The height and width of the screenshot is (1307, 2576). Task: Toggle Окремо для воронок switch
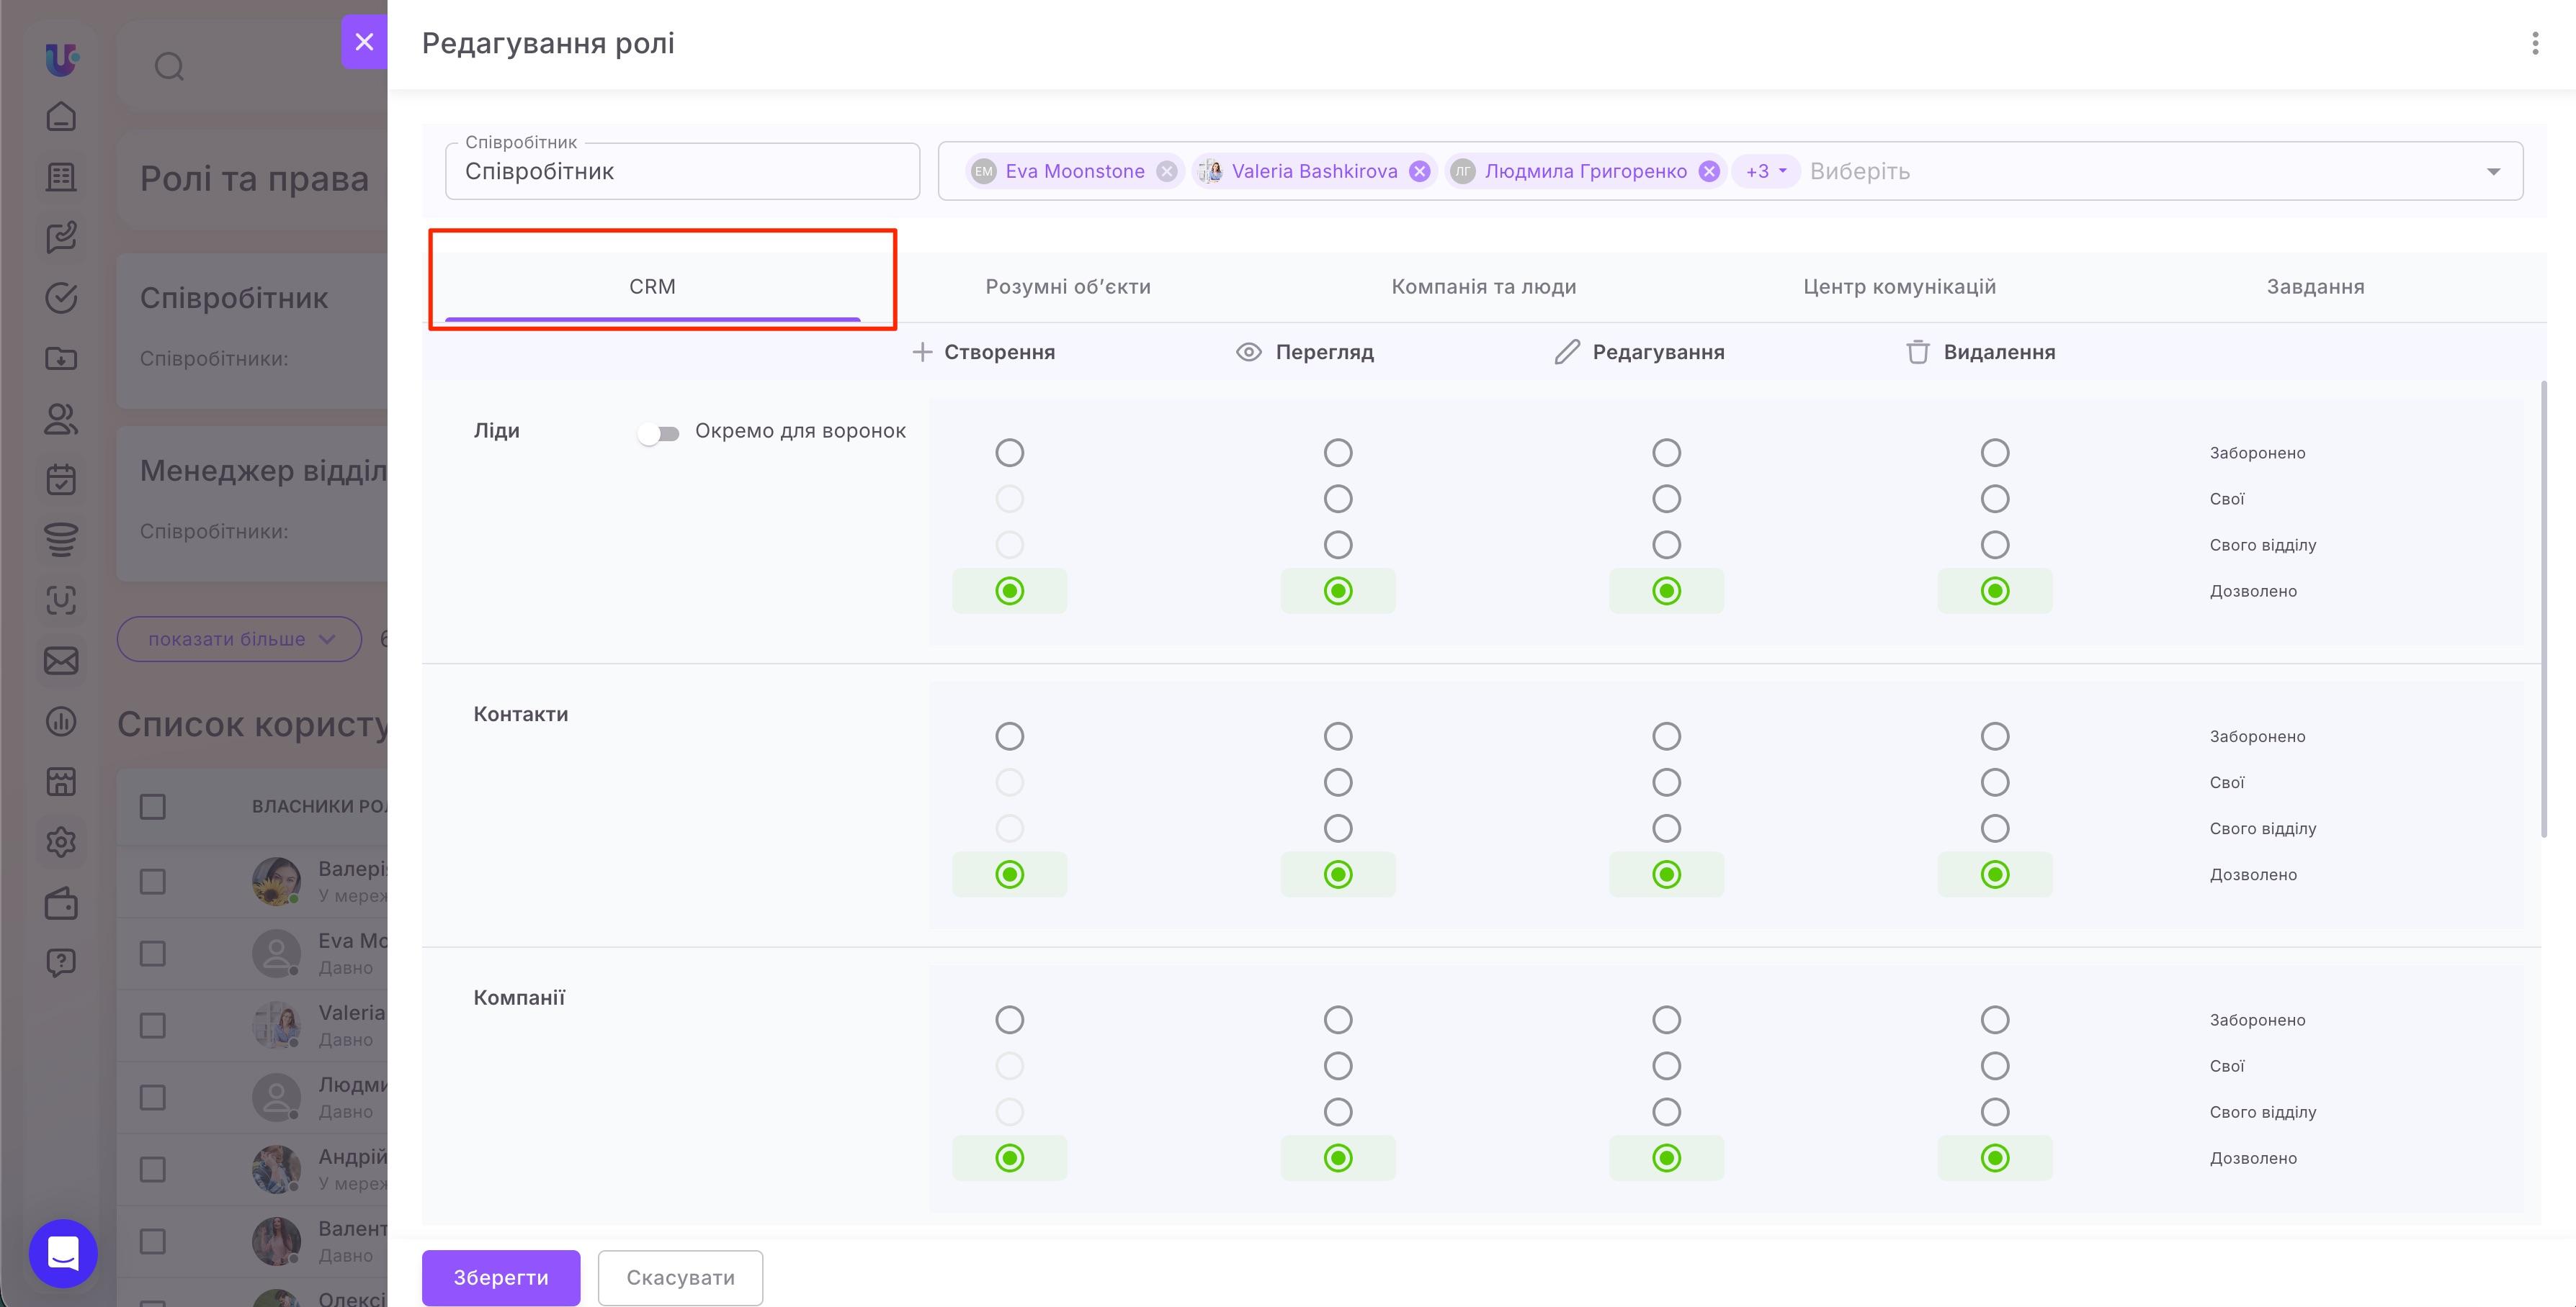point(659,433)
